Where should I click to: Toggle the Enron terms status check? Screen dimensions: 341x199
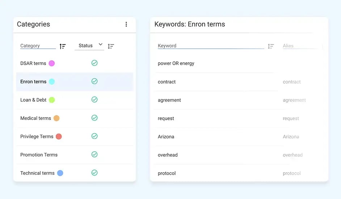click(94, 81)
